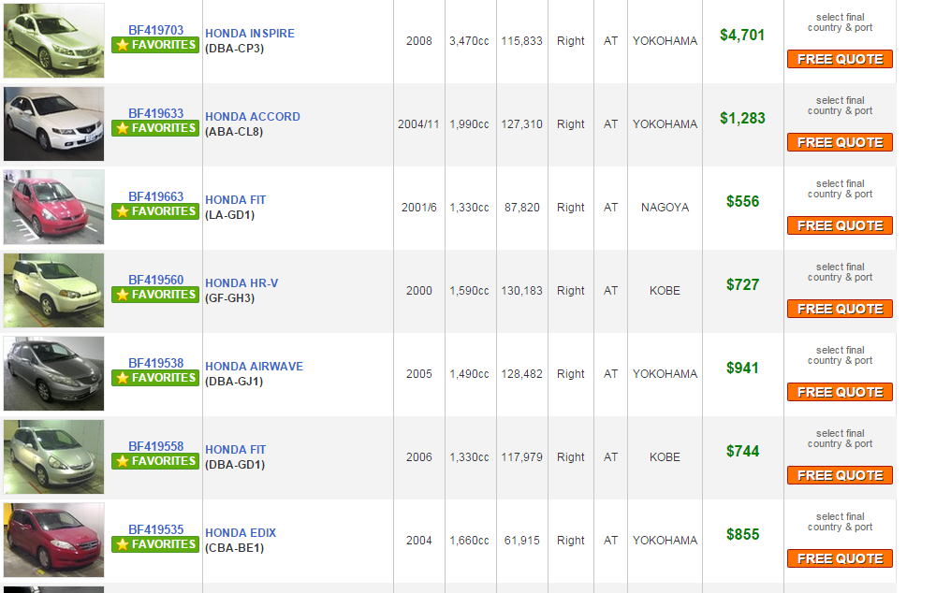The height and width of the screenshot is (593, 936).
Task: Favorite the Honda Fit BF419663 listing
Action: pyautogui.click(x=155, y=211)
